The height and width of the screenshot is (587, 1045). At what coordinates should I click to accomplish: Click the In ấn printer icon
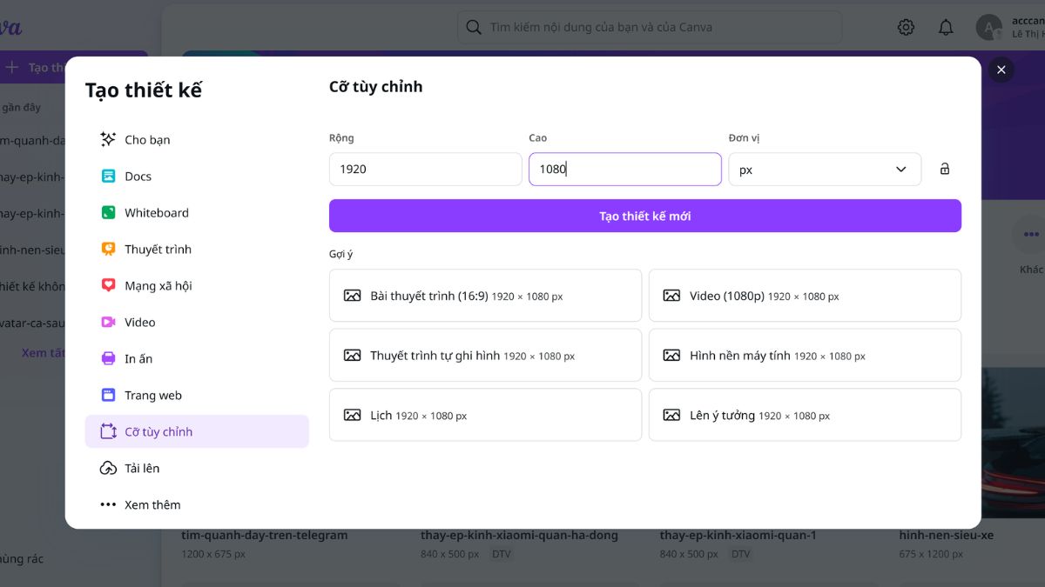click(108, 358)
